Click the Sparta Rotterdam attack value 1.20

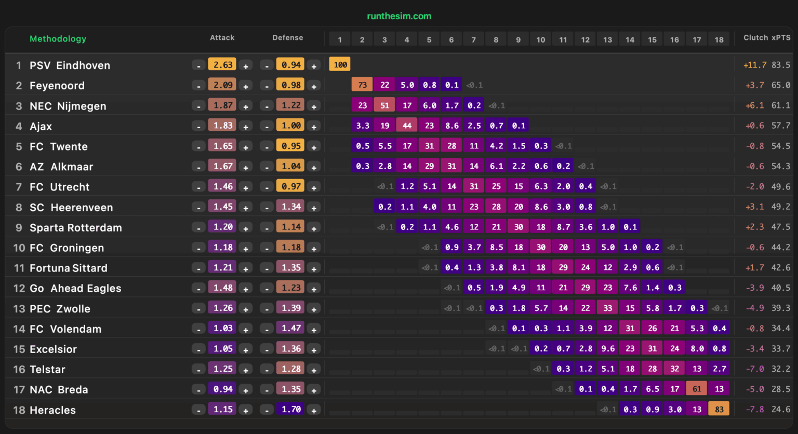pyautogui.click(x=223, y=227)
